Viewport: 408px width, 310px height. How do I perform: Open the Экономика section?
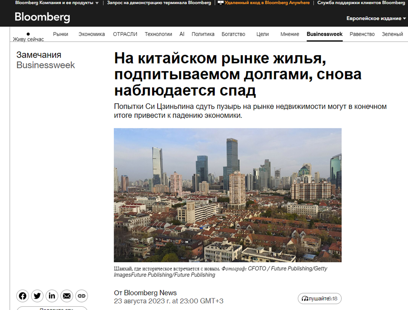[x=92, y=34]
